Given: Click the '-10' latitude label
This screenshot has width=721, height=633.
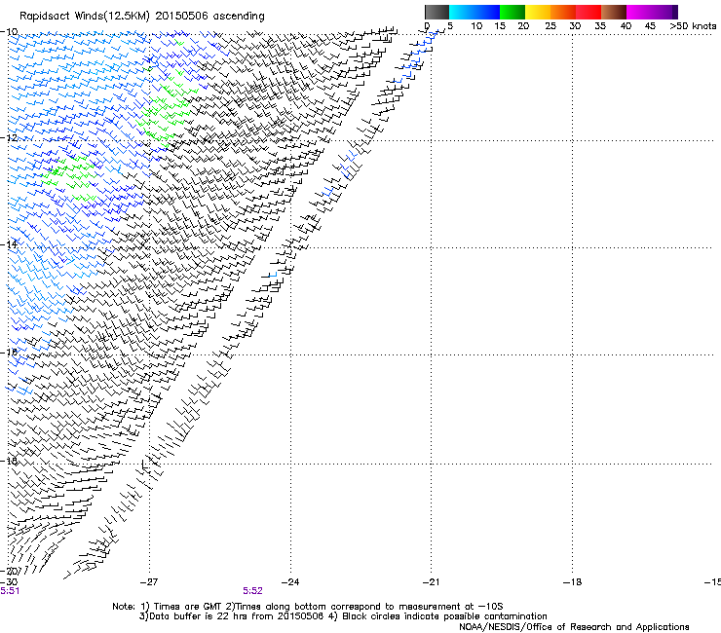Looking at the screenshot, I should point(9,32).
